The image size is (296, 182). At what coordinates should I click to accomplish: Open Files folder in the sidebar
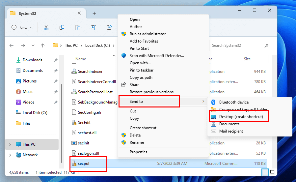coord(26,123)
